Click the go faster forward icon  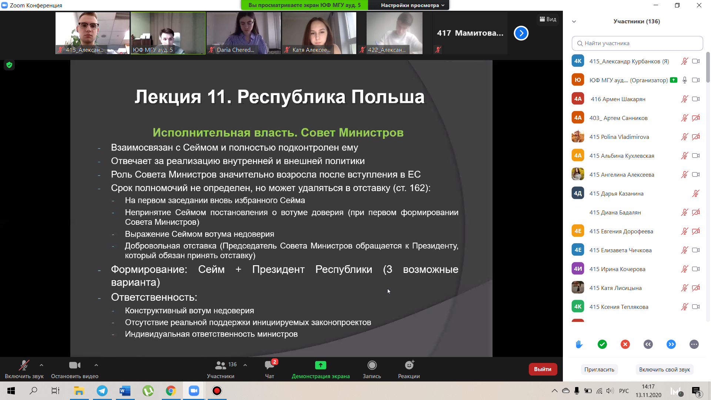[x=671, y=344]
